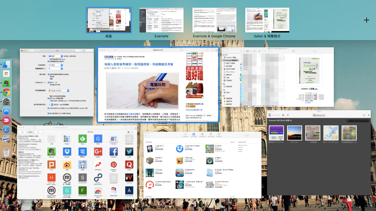The height and width of the screenshot is (211, 376).
Task: Open the Grand Theft Auto 3 app icon
Action: [209, 184]
